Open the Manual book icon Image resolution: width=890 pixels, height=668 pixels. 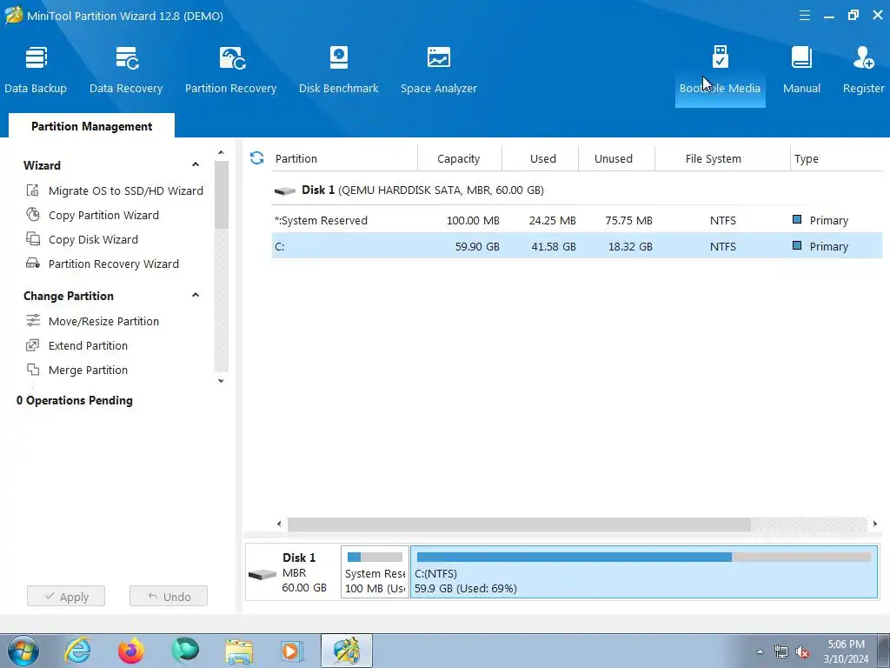coord(801,57)
